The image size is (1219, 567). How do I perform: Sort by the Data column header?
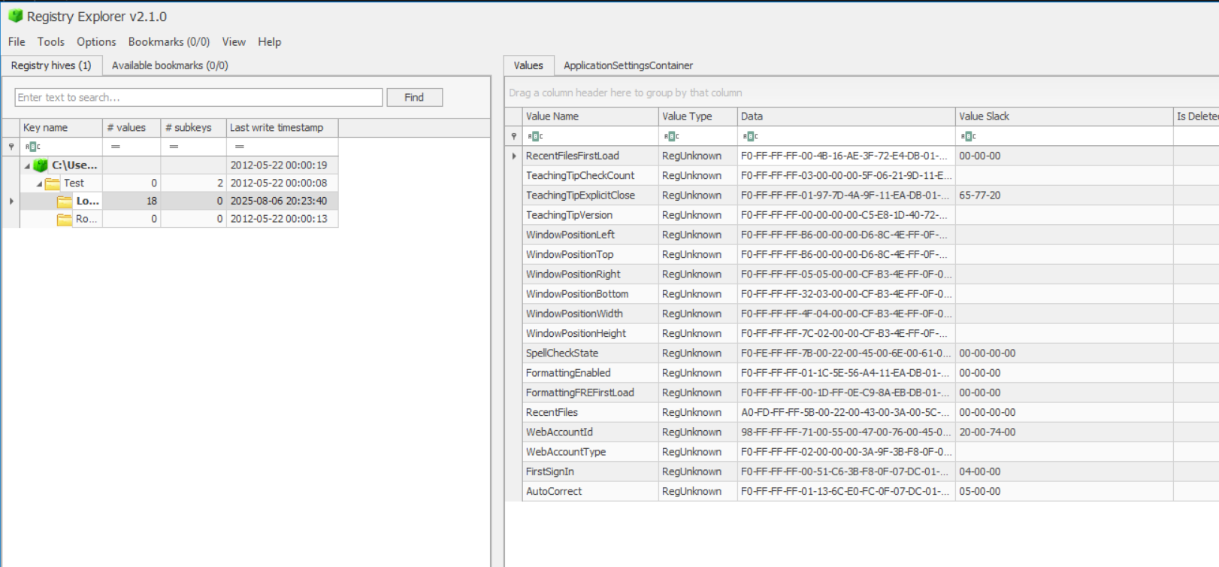(845, 117)
